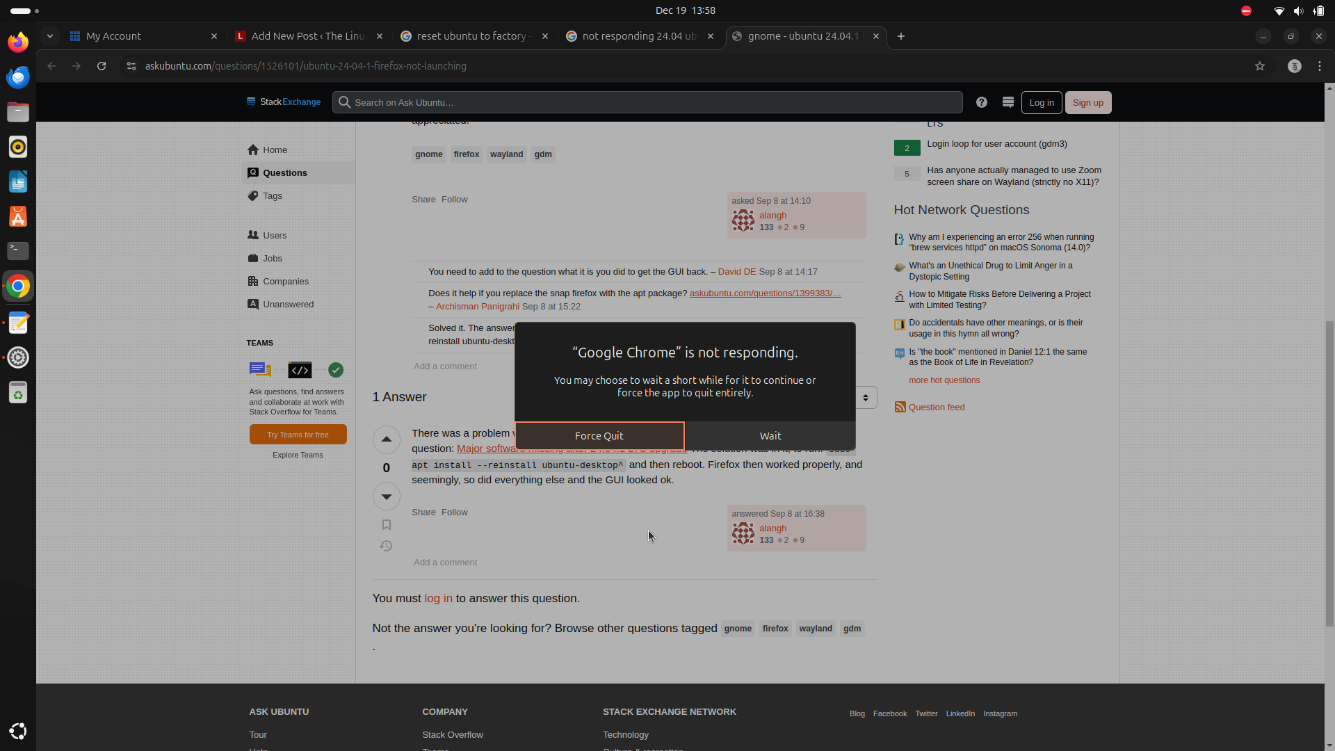This screenshot has height=751, width=1335.
Task: Open the Question feed link
Action: 936,407
